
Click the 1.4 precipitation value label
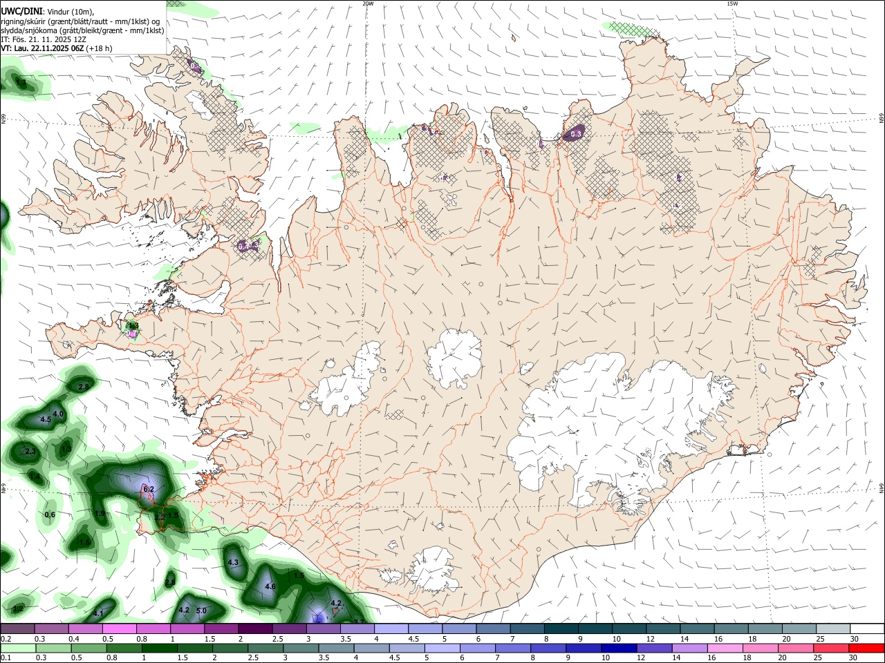pos(35,477)
